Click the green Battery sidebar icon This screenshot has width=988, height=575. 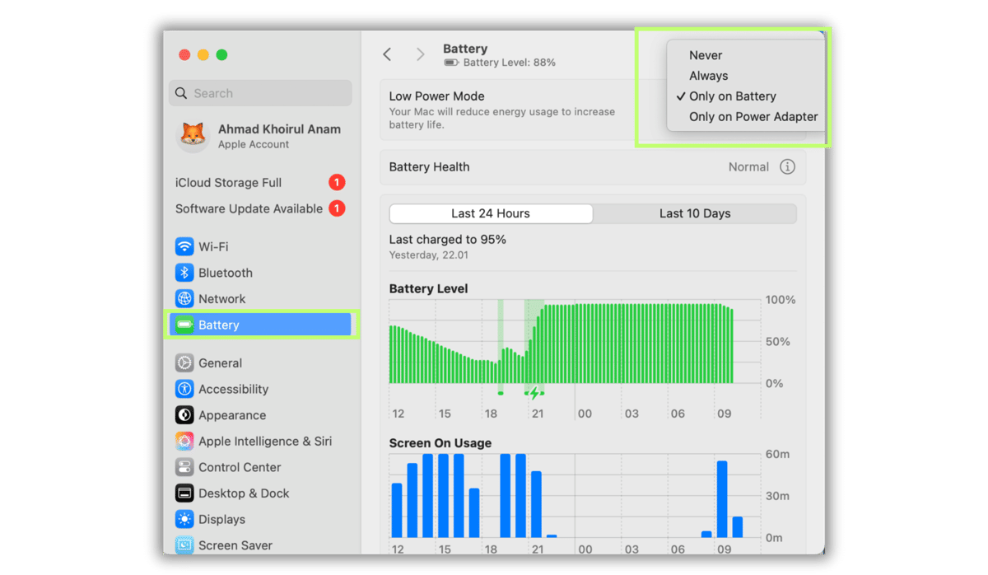pyautogui.click(x=184, y=325)
